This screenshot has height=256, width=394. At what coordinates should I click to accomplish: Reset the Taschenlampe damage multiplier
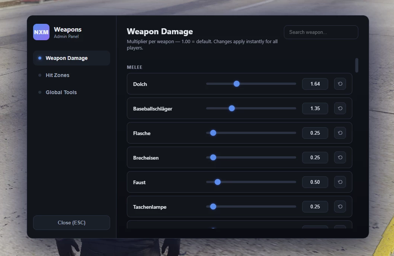(340, 207)
